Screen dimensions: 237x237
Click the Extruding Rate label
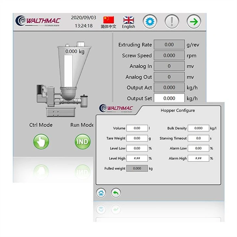click(135, 45)
